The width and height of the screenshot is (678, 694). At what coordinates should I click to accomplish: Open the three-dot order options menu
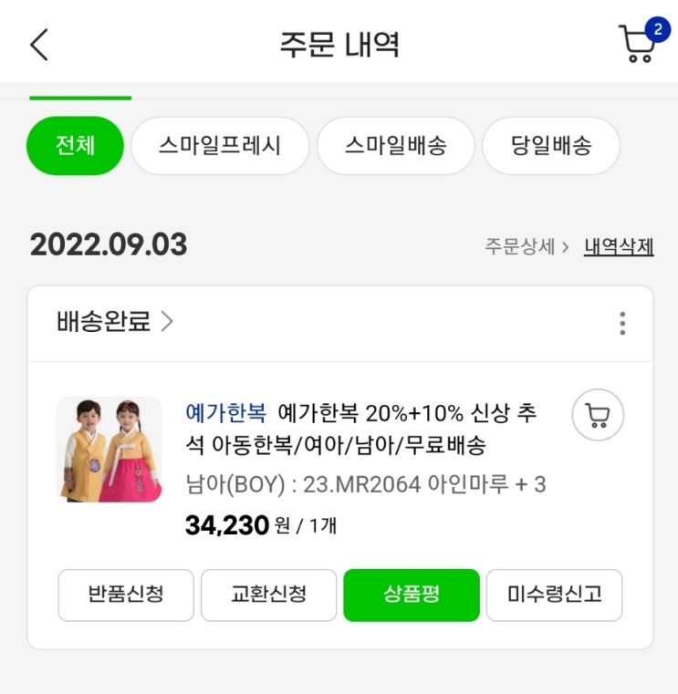[622, 324]
